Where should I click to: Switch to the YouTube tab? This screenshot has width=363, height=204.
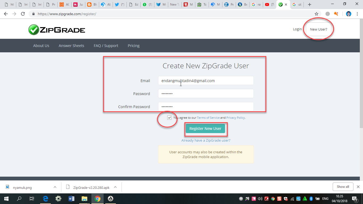(269, 5)
